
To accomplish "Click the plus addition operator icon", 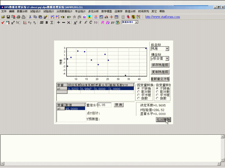I will [x=58, y=22].
